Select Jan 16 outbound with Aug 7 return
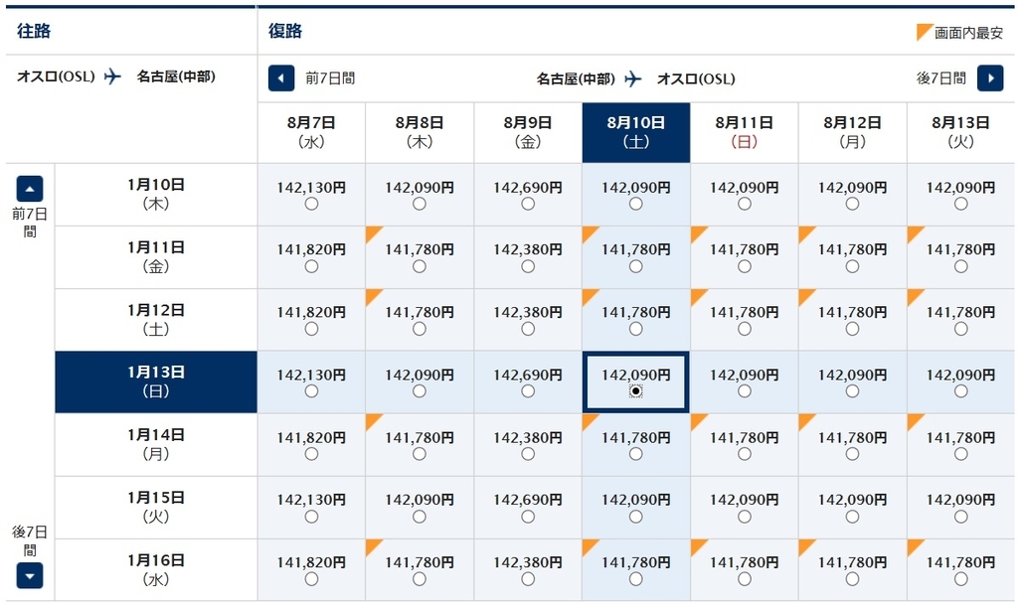This screenshot has width=1018, height=609. (x=311, y=578)
